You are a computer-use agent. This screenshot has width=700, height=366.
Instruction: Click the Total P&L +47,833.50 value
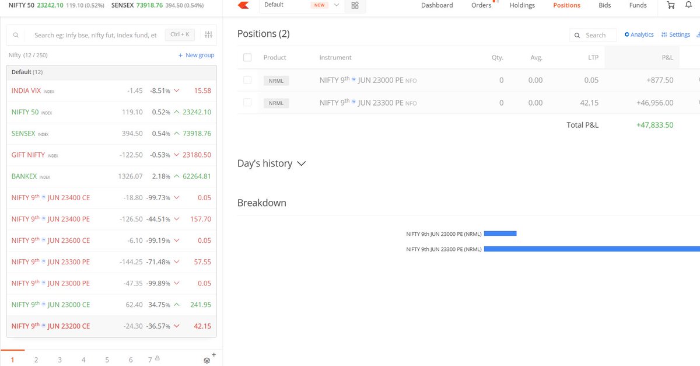click(655, 125)
